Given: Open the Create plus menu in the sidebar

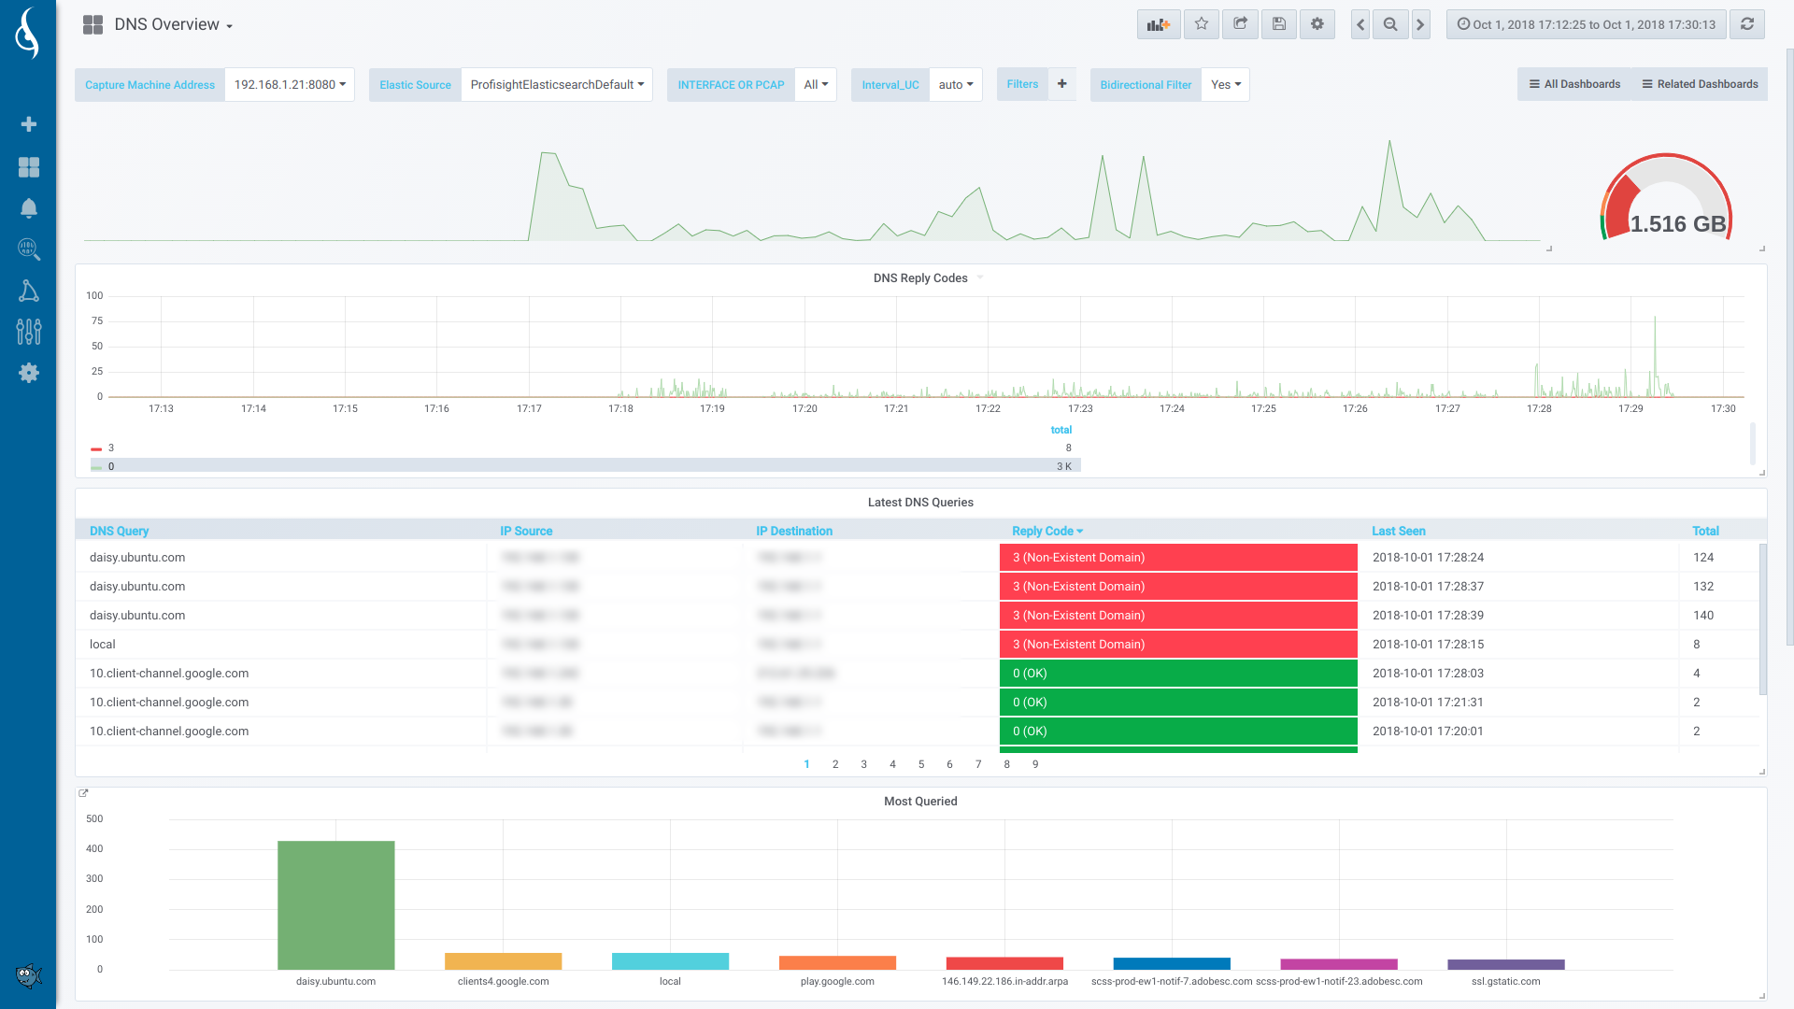Looking at the screenshot, I should pos(29,124).
